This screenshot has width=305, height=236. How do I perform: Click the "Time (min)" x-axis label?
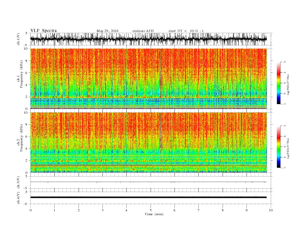[x=154, y=214]
